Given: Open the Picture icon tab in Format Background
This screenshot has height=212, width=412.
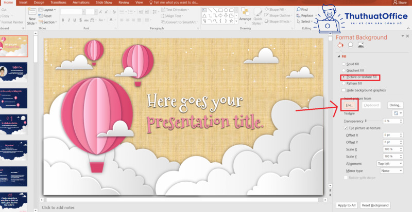Looking at the screenshot, I should (x=361, y=46).
